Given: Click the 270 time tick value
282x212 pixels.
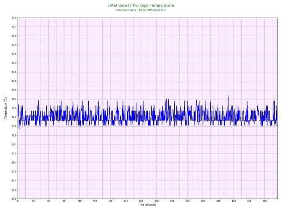Looking at the screenshot, I should 157,201.
